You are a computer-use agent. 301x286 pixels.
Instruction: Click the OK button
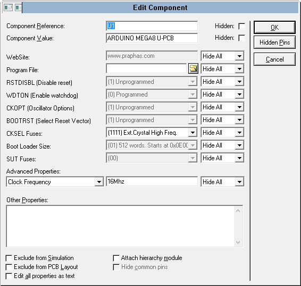[x=274, y=28]
